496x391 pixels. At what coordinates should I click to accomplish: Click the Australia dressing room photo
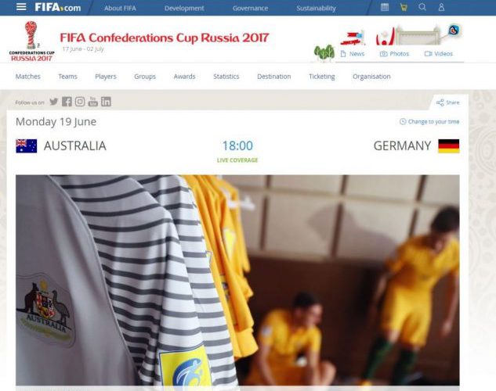coord(237,280)
